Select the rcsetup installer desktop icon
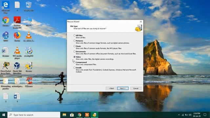The image size is (210, 118). point(29,52)
